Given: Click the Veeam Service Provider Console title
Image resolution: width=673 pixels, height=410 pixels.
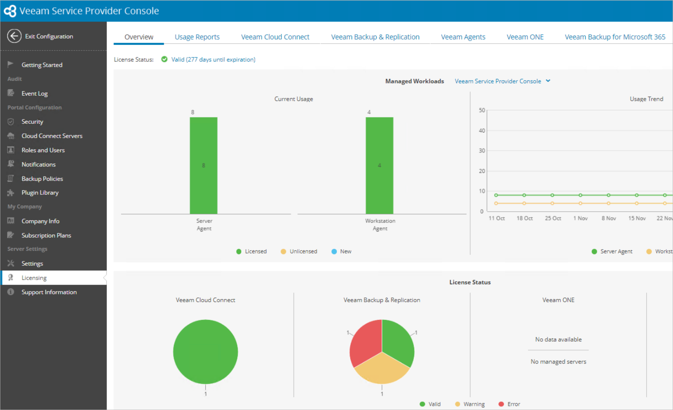Looking at the screenshot, I should click(89, 11).
